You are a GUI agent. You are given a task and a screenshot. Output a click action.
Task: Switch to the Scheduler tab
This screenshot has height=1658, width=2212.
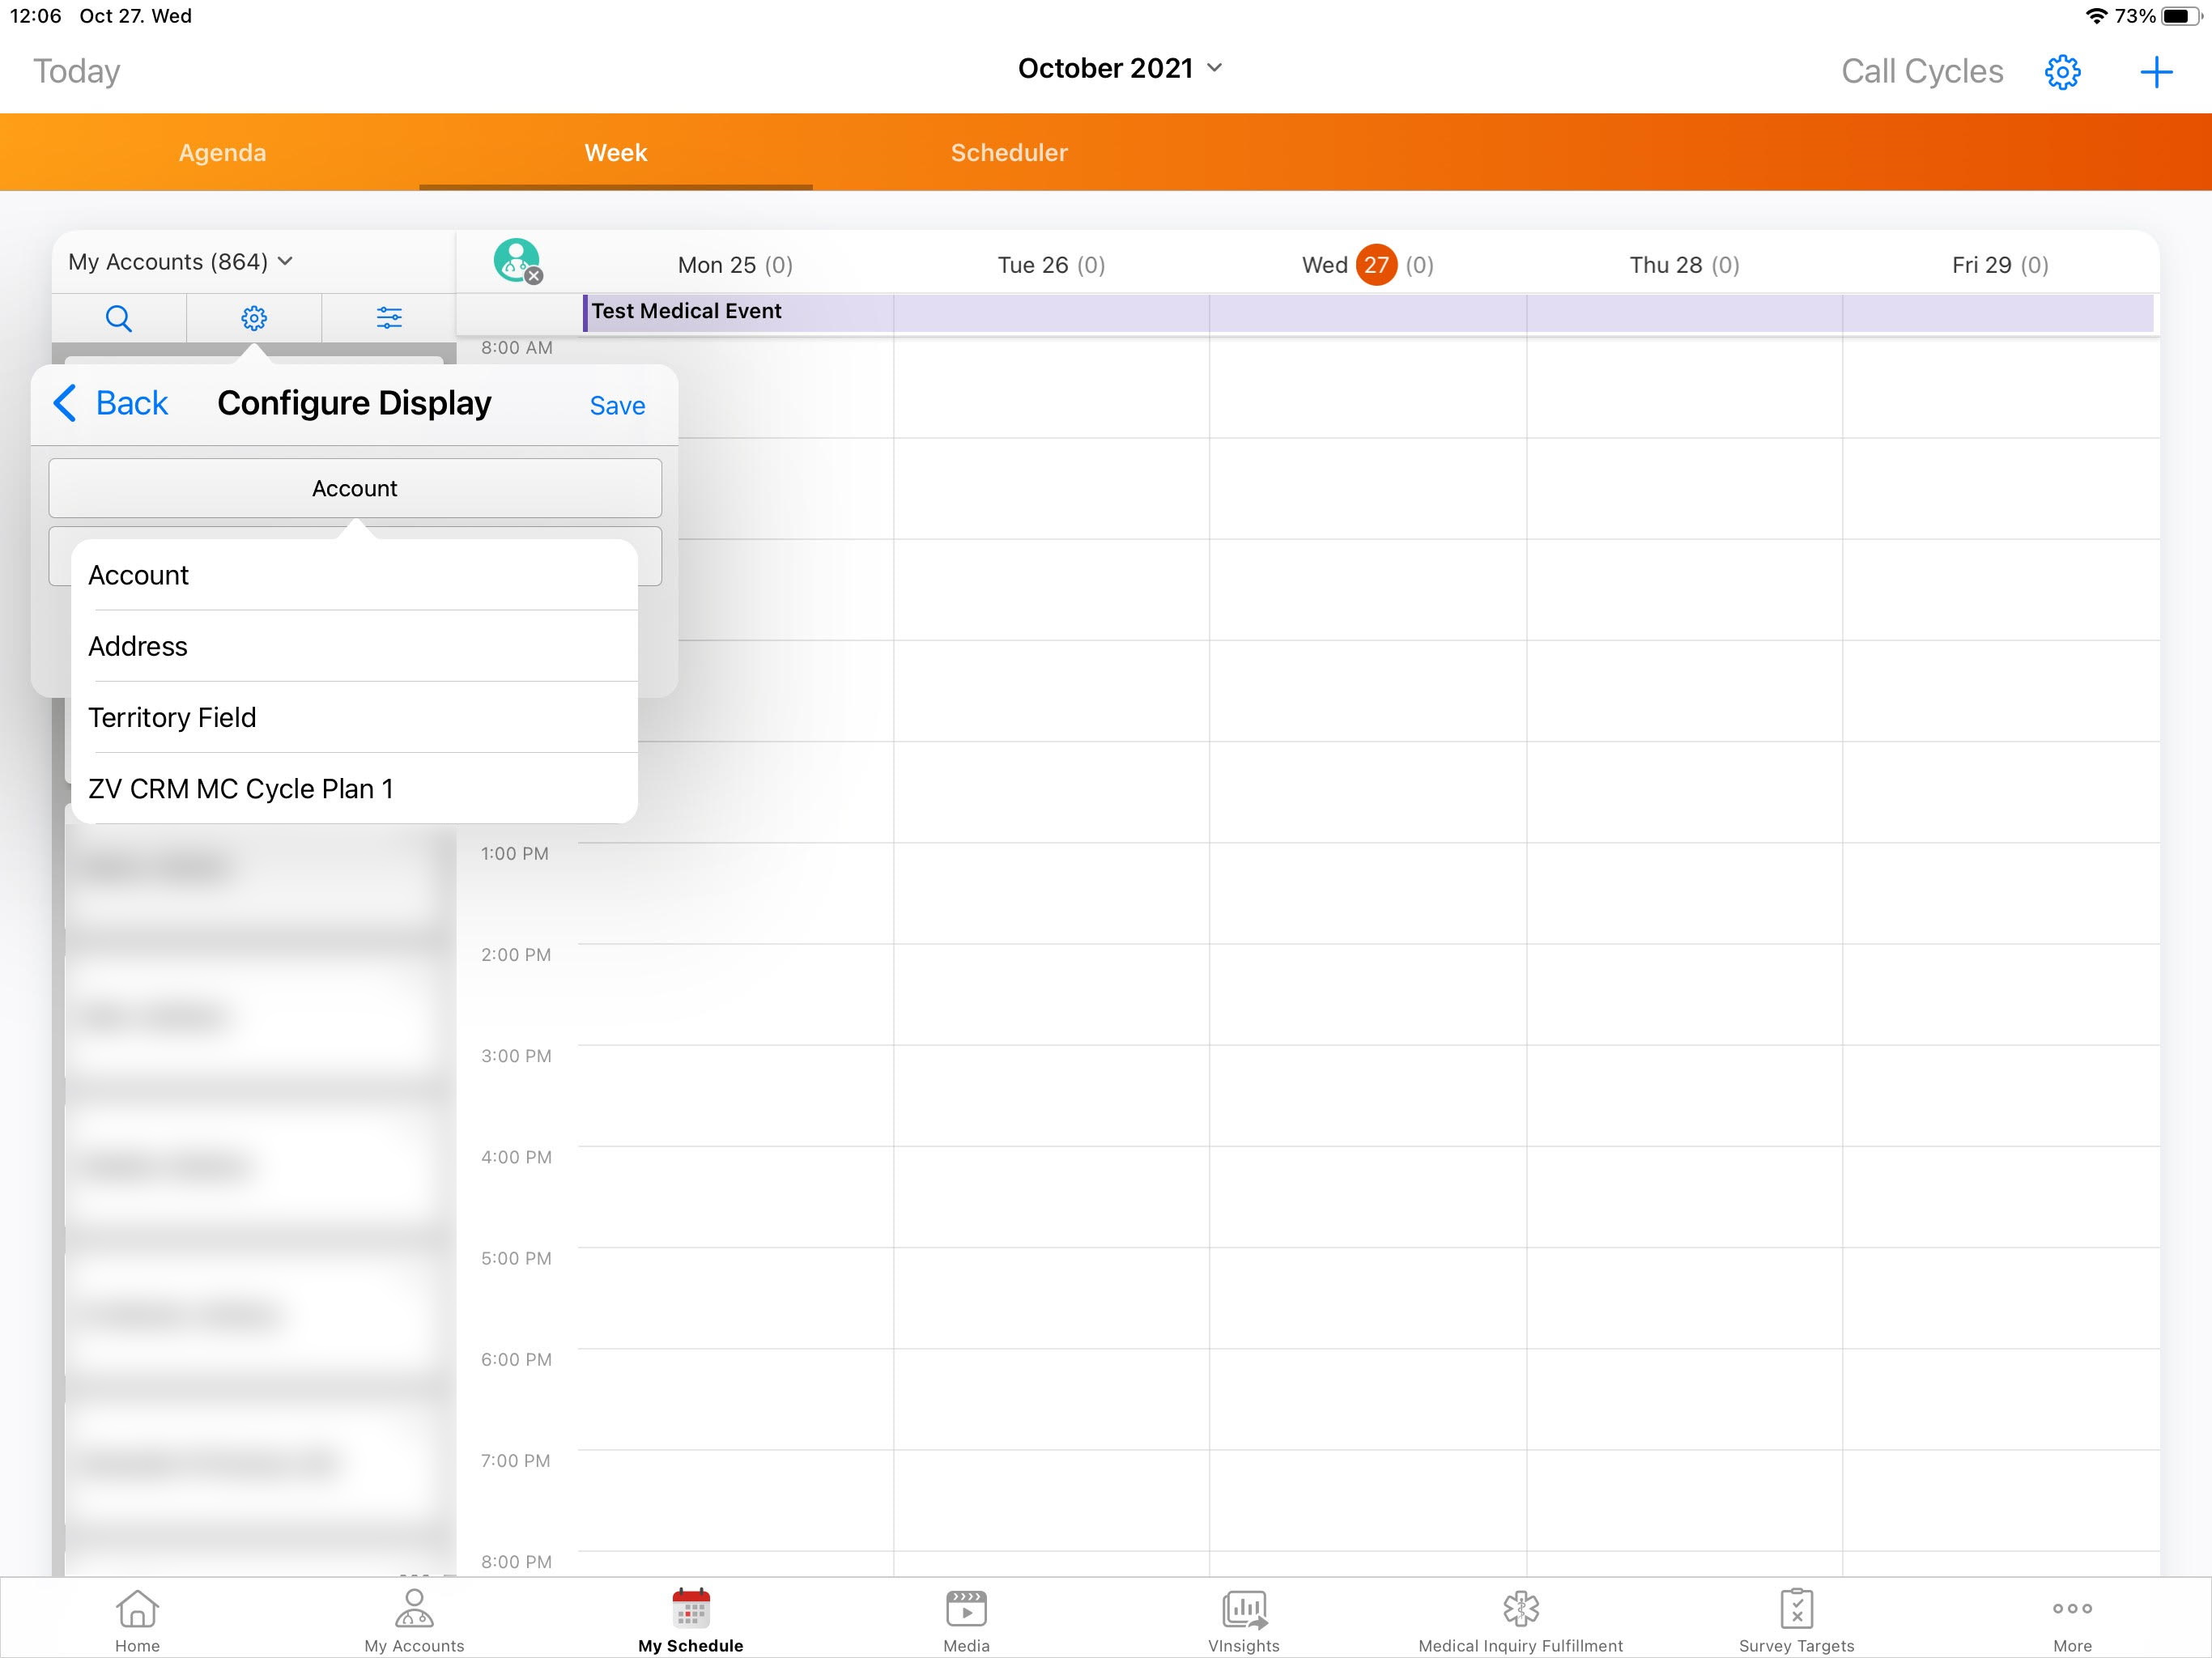pyautogui.click(x=1009, y=152)
